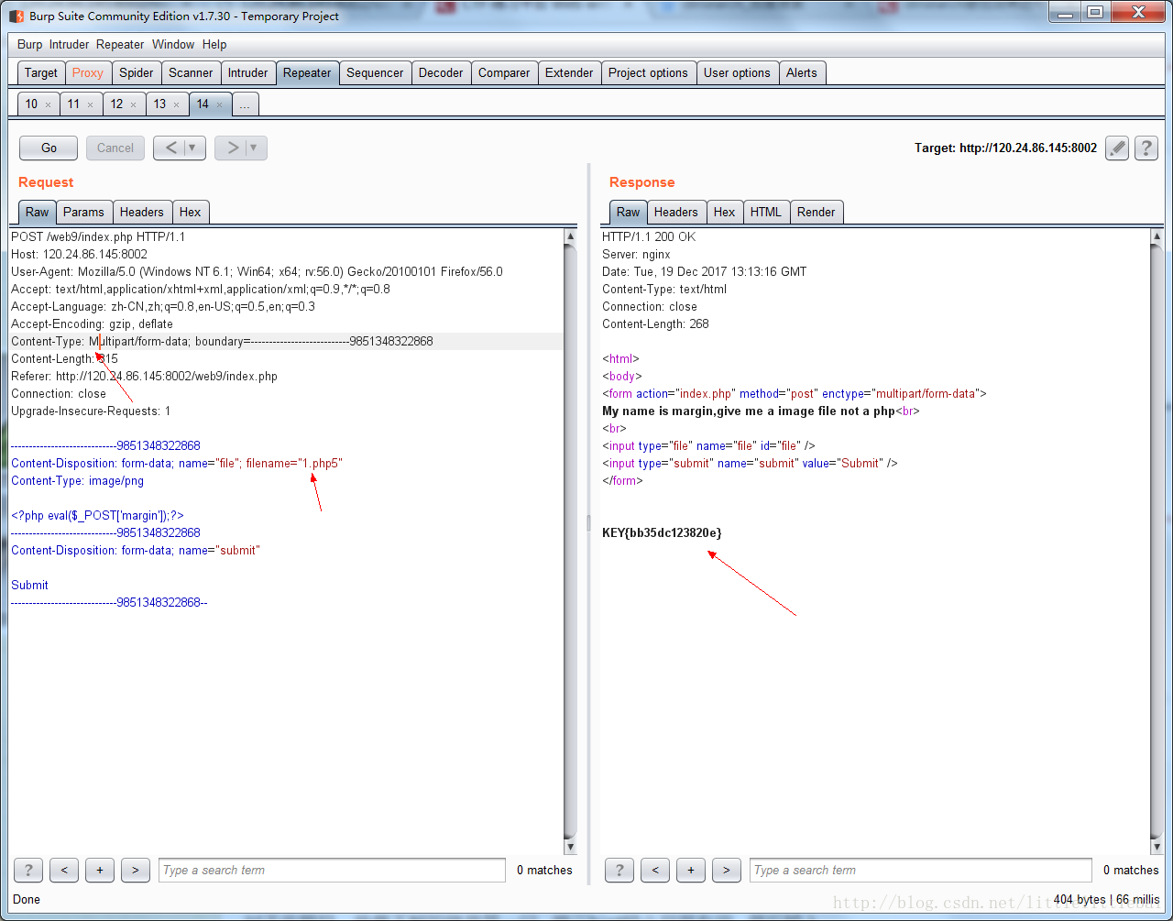Open the Intruder menu
The image size is (1173, 921).
pyautogui.click(x=70, y=44)
